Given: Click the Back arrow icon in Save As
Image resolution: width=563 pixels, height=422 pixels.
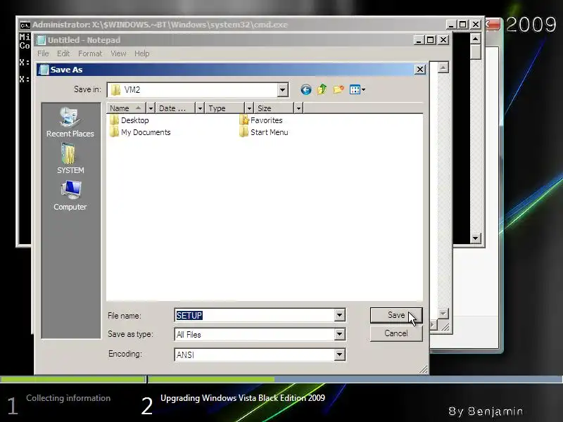Looking at the screenshot, I should pos(306,90).
